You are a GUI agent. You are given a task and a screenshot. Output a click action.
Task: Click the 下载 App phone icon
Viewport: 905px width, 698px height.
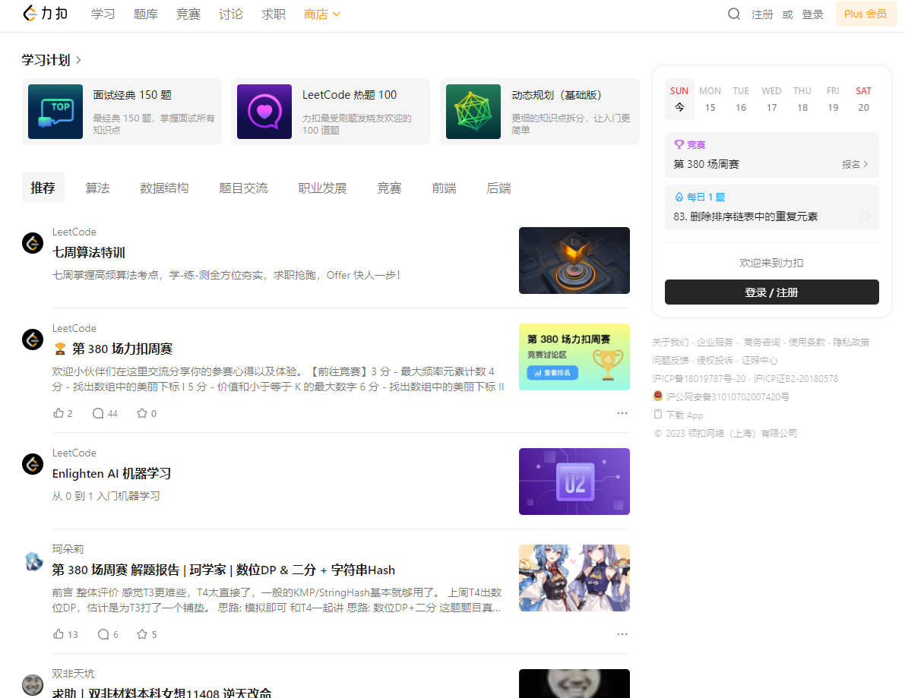[657, 414]
